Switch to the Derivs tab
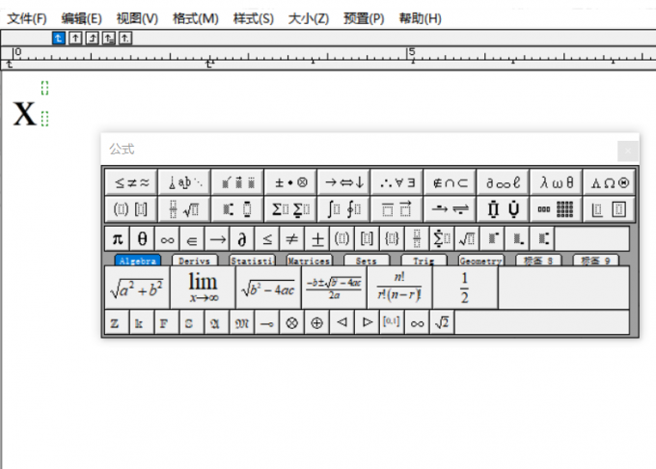Image resolution: width=656 pixels, height=469 pixels. 195,261
